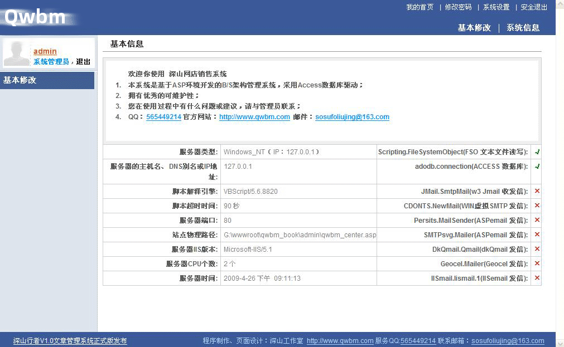Switch to the 基本修改 header tab
This screenshot has width=564, height=347.
pyautogui.click(x=474, y=28)
